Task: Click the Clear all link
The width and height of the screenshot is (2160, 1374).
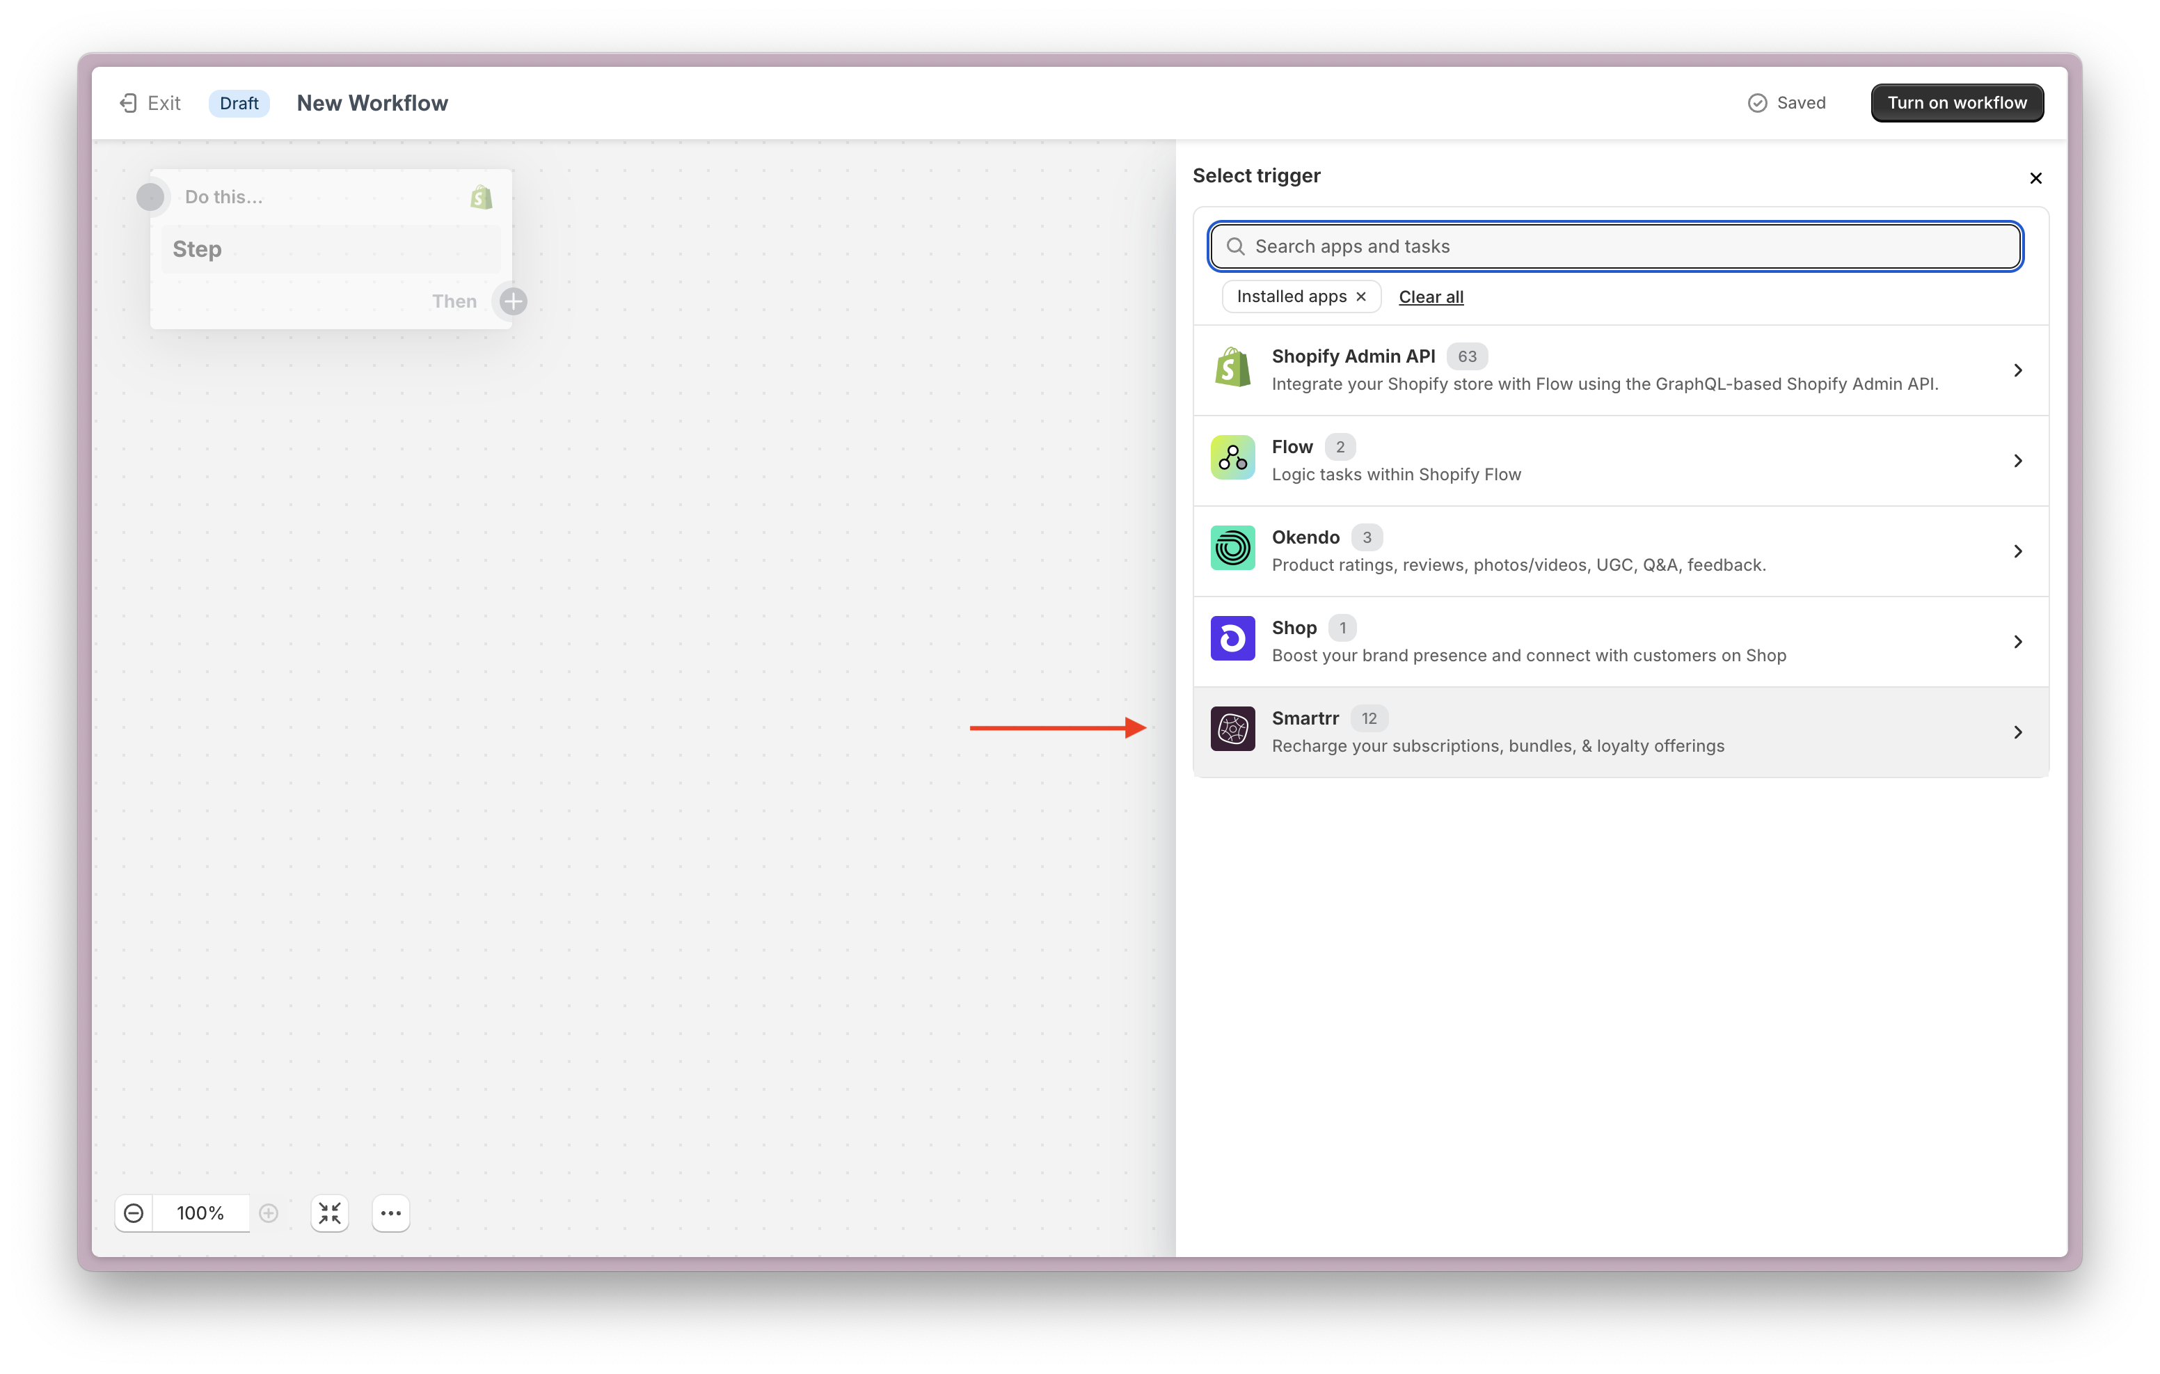Action: [x=1431, y=297]
